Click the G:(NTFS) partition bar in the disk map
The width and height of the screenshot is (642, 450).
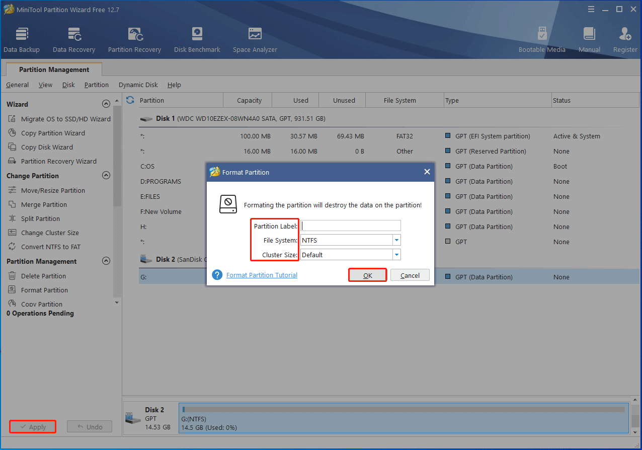pyautogui.click(x=404, y=418)
